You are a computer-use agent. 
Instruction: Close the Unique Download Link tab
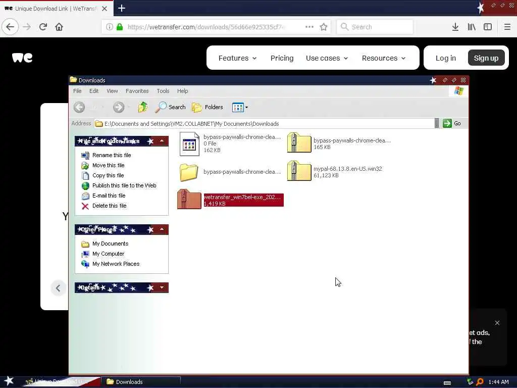[x=105, y=9]
